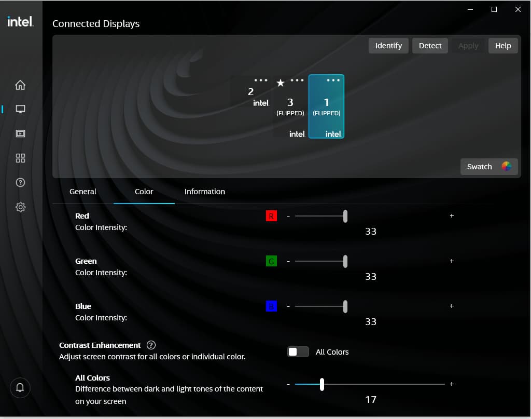
Task: Open the Swatch color button
Action: [488, 167]
